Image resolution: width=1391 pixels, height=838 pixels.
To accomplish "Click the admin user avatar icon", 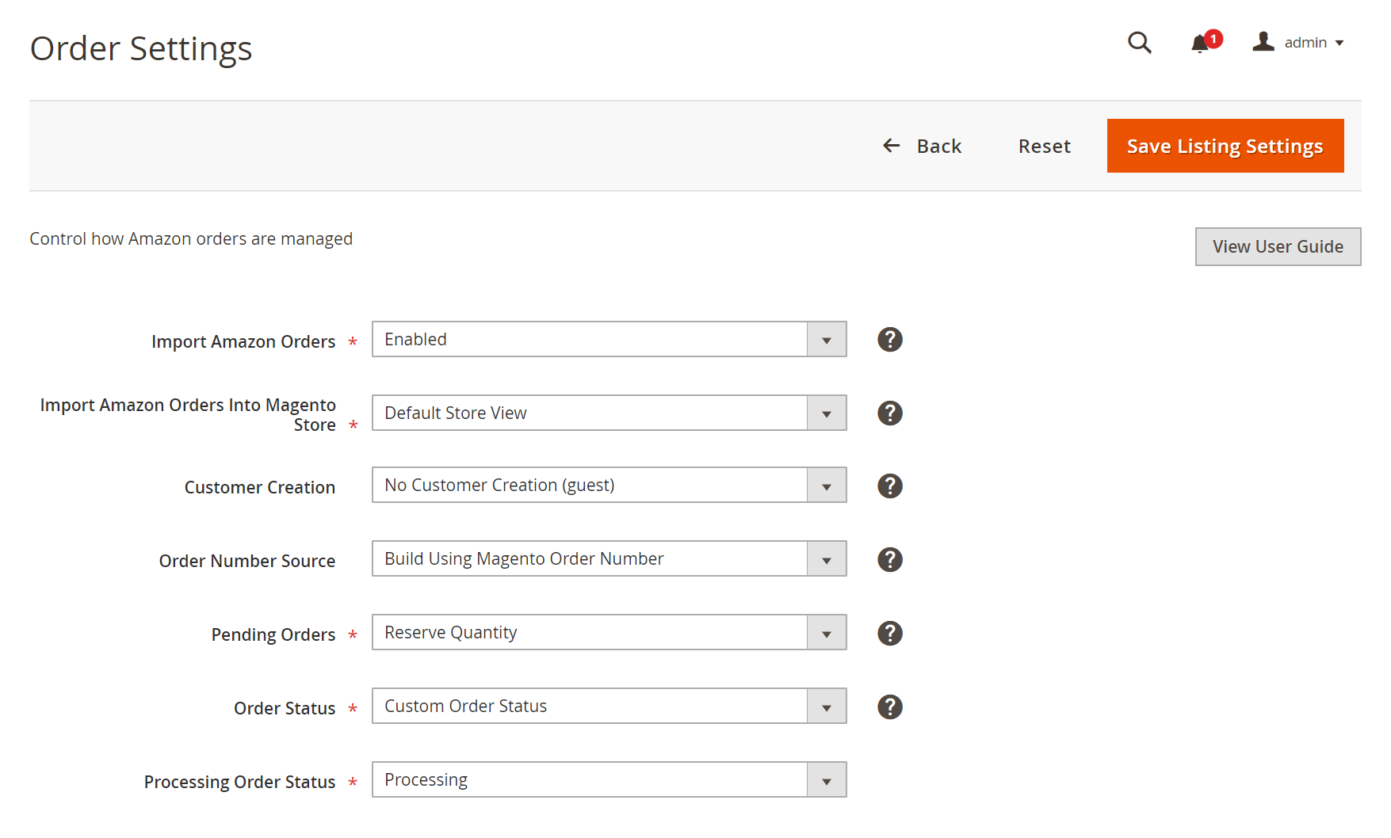I will [1263, 42].
